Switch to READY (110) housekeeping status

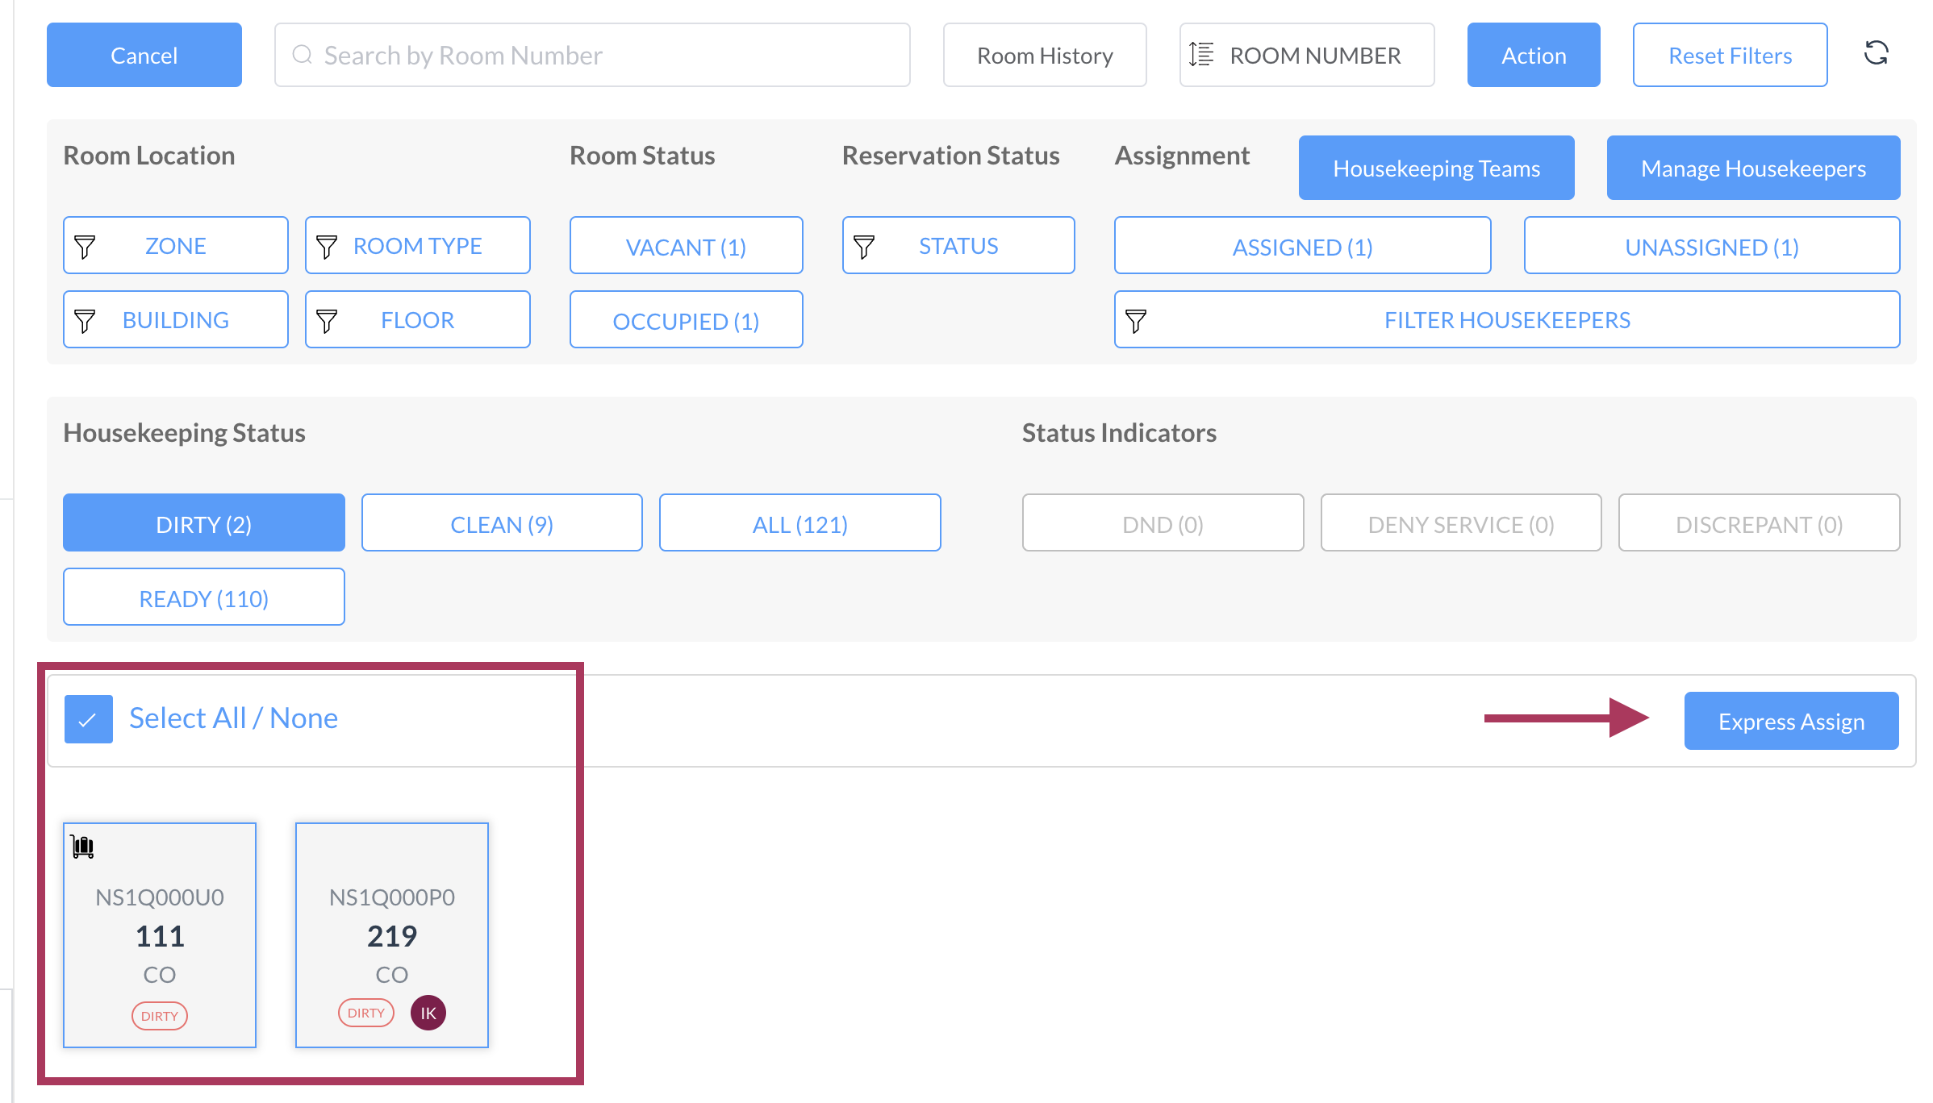click(x=203, y=597)
